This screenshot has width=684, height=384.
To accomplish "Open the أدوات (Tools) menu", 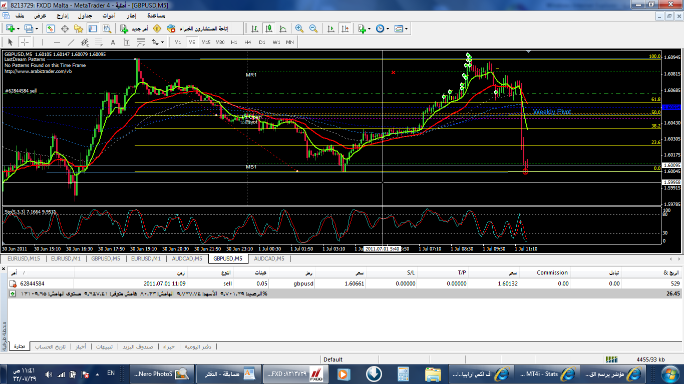I will 109,15.
